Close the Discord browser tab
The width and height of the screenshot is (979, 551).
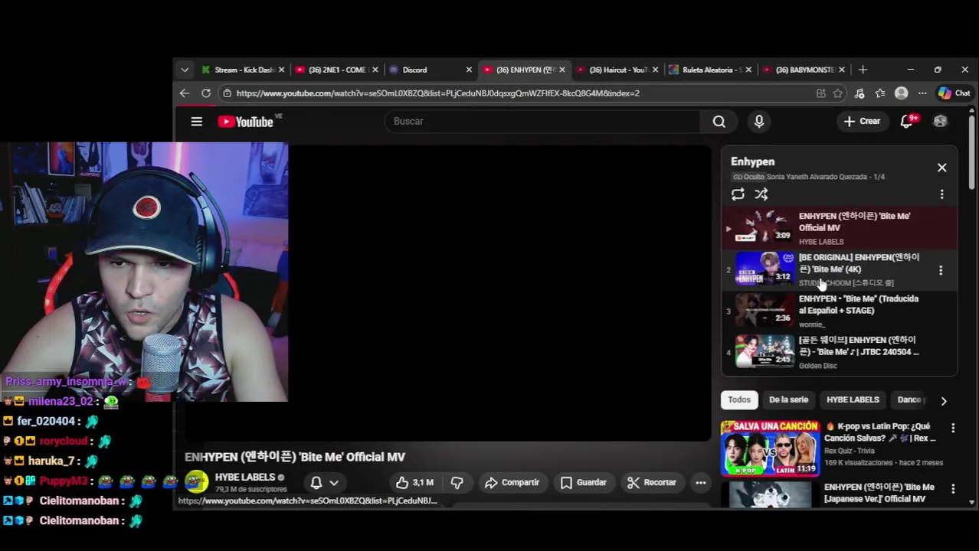[469, 70]
